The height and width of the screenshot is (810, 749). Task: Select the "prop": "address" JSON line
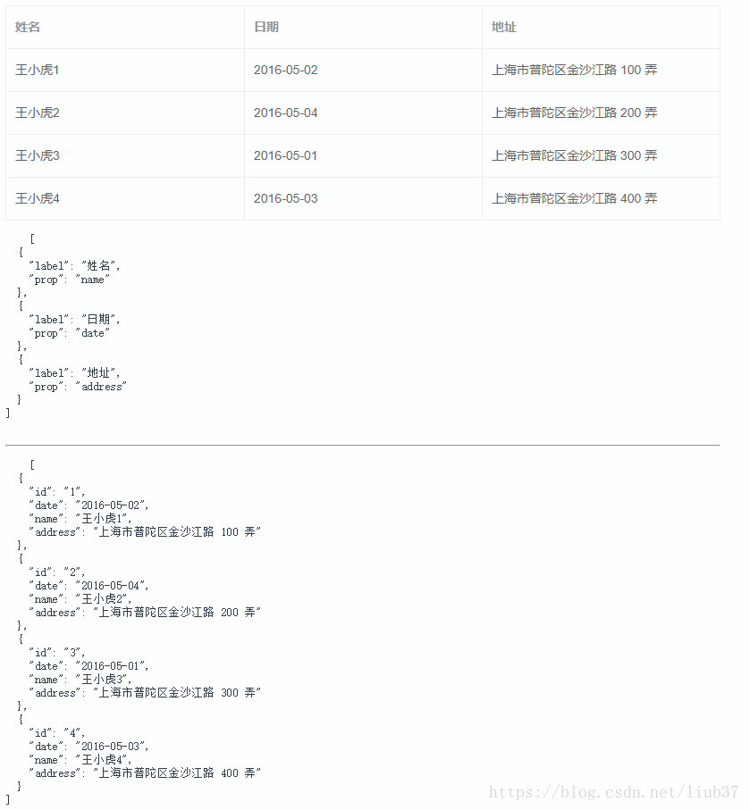78,387
